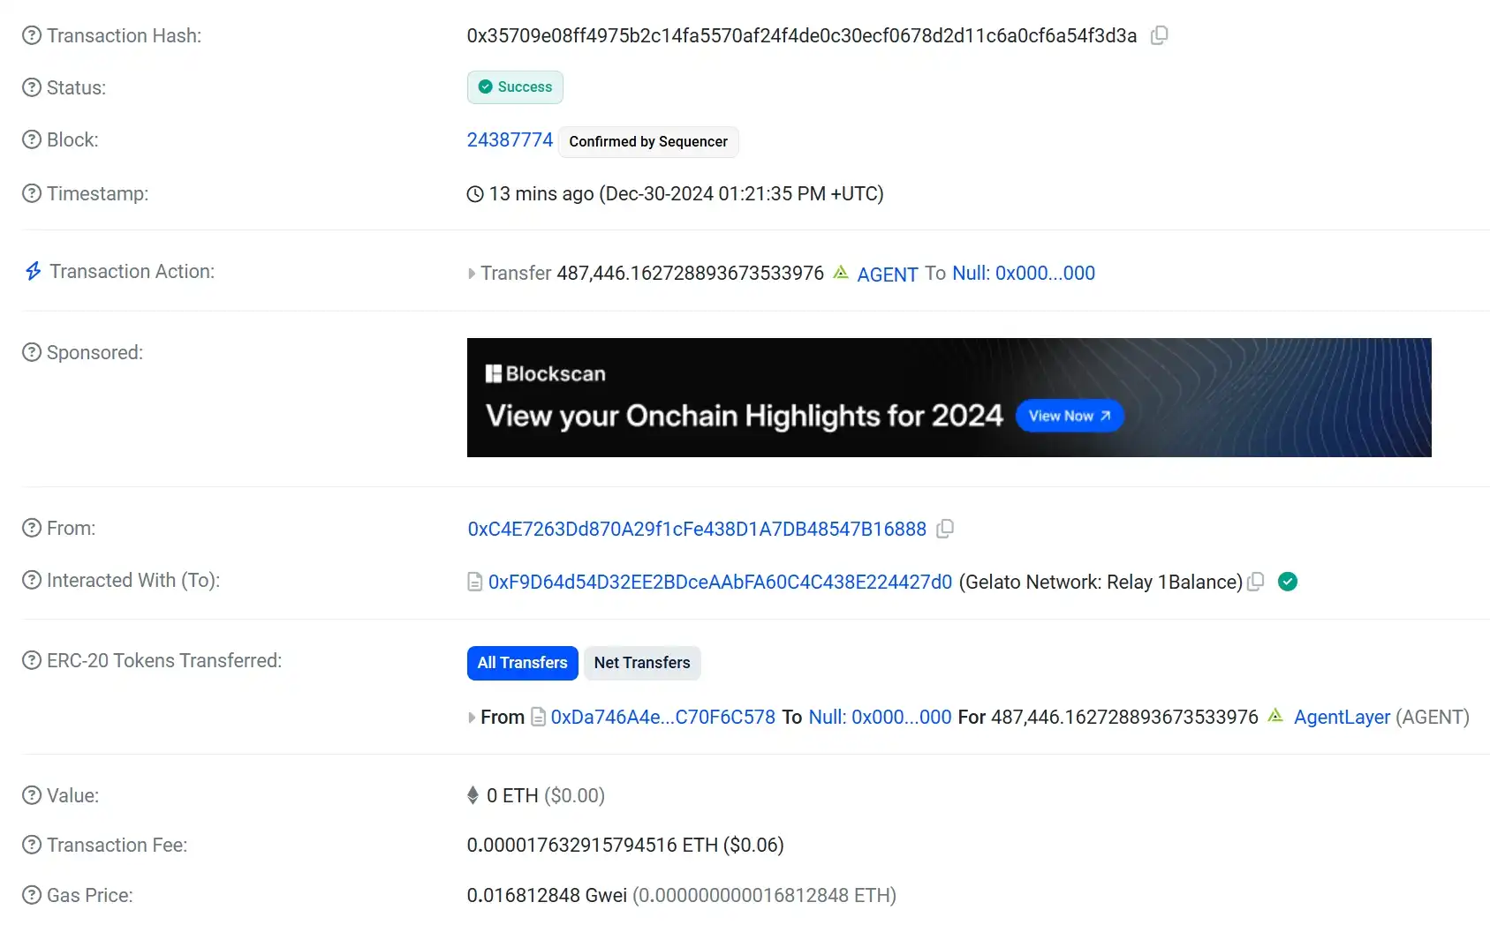Viewport: 1490px width, 925px height.
Task: Open block 24387774
Action: 510,140
